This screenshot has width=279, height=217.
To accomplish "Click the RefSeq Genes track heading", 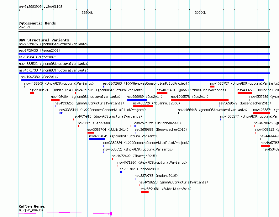I will click(32, 207).
